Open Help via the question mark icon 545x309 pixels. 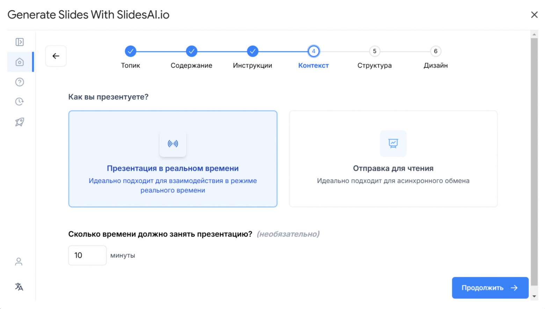[19, 82]
